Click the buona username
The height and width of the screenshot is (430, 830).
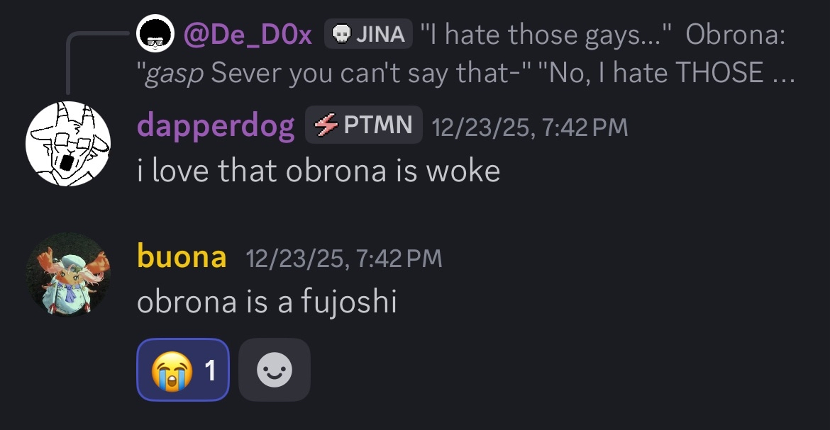(x=182, y=257)
